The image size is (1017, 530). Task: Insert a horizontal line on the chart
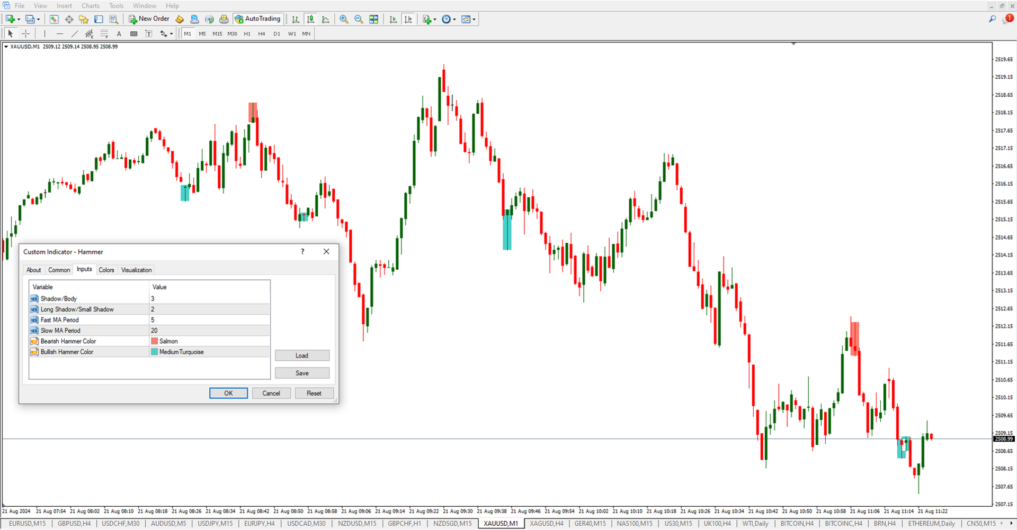[x=60, y=33]
